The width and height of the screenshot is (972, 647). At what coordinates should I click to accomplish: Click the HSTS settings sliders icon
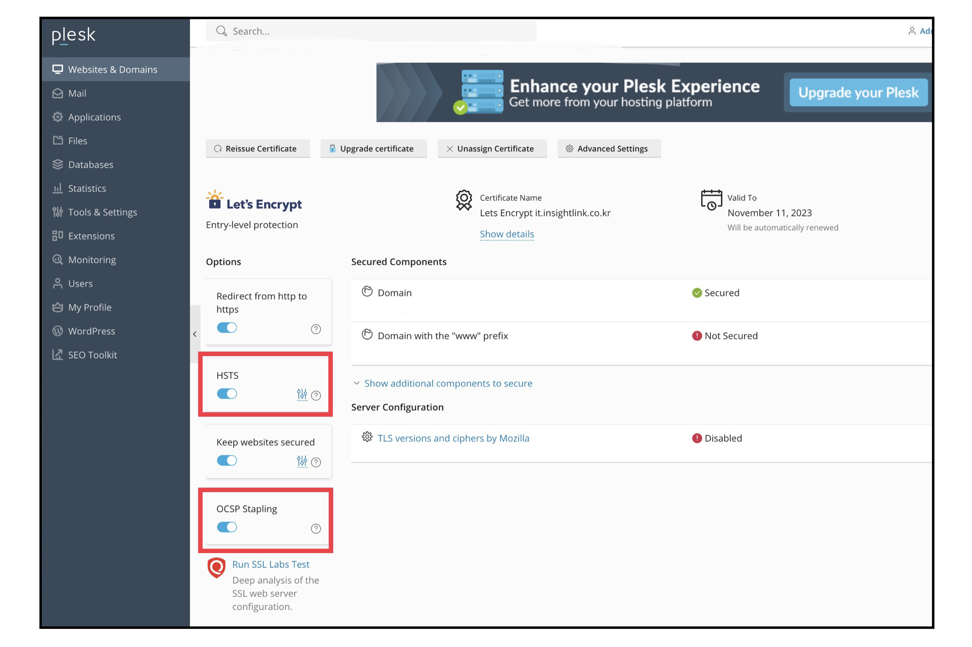click(302, 394)
